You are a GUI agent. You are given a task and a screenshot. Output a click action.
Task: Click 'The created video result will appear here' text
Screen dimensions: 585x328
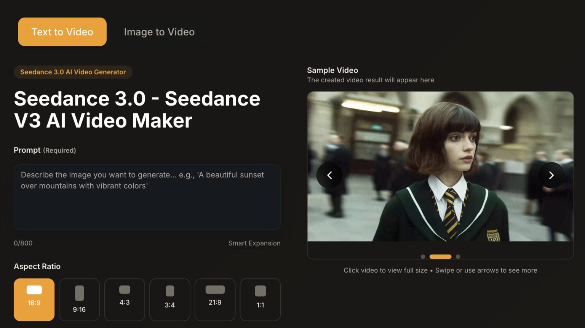(371, 80)
